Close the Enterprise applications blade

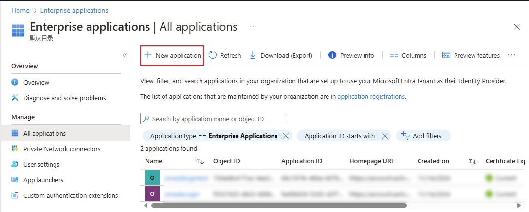click(516, 27)
